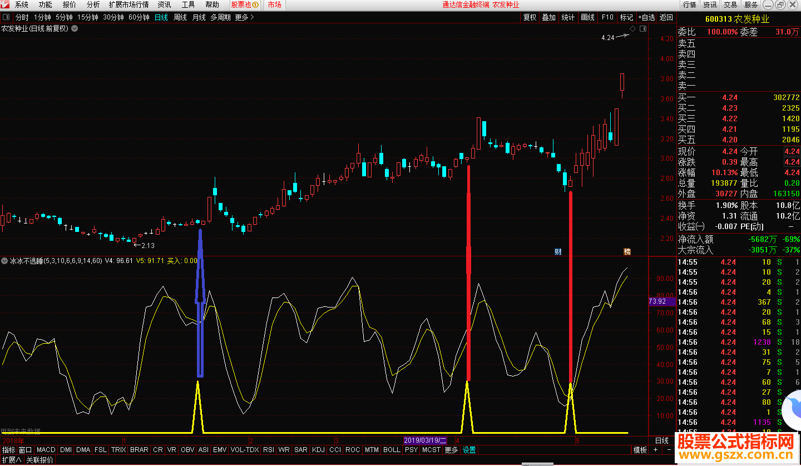The height and width of the screenshot is (466, 801).
Task: Open the 工具 menu
Action: (x=189, y=4)
